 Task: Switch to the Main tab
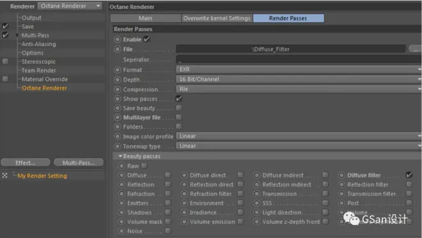pos(145,19)
